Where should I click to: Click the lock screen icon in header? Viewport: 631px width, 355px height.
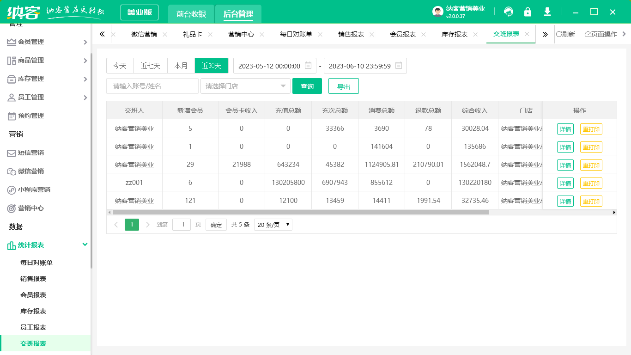tap(528, 12)
